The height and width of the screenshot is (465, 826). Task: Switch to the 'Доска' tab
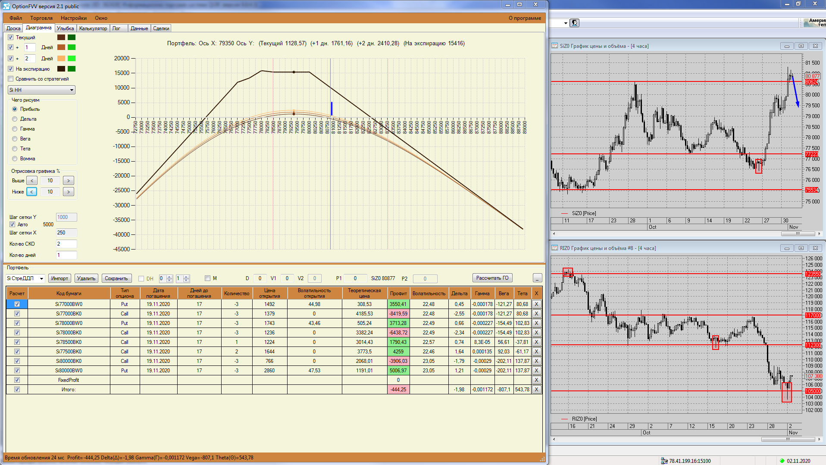13,28
